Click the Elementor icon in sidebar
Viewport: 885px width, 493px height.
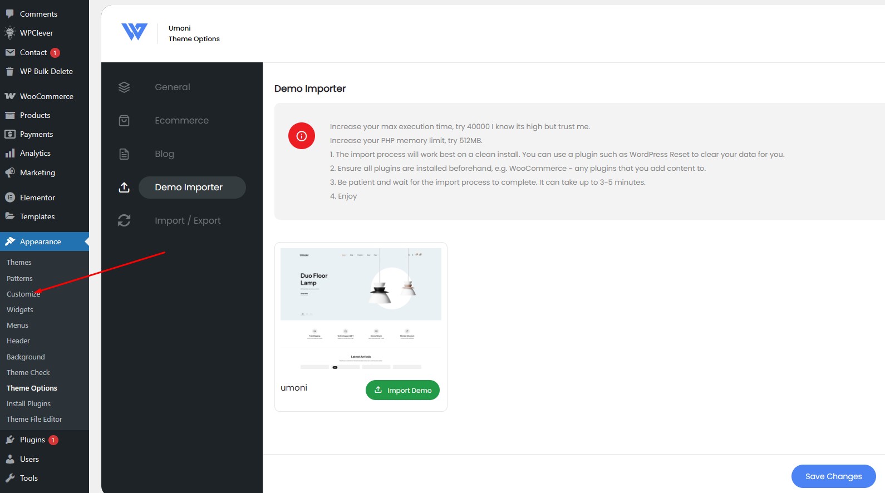click(10, 198)
